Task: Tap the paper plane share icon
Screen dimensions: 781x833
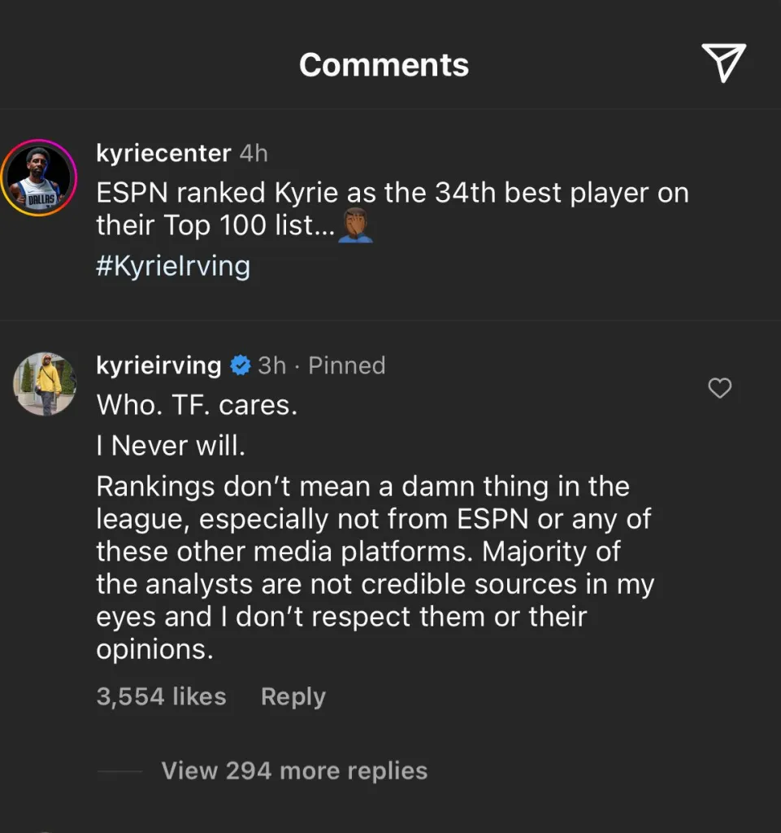Action: [x=722, y=63]
